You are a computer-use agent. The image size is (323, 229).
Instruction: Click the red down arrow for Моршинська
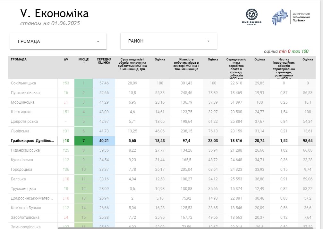64,102
